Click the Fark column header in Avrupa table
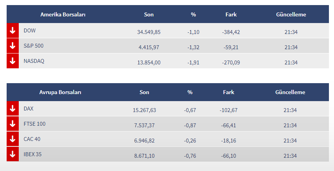Image resolution: width=334 pixels, height=171 pixels. coord(229,93)
